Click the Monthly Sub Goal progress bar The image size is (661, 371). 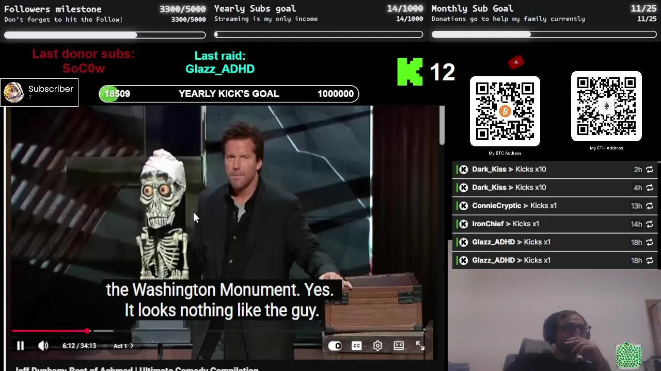click(x=544, y=35)
